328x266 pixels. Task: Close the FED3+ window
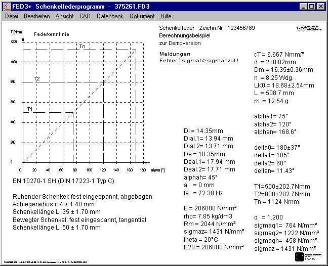(321, 7)
